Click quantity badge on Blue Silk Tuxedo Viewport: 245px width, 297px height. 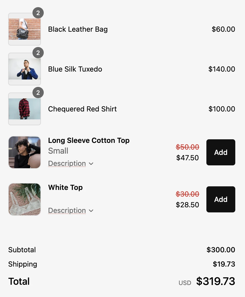[x=38, y=53]
